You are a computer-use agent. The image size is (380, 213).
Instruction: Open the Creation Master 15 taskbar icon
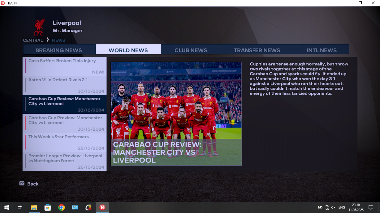pos(88,207)
